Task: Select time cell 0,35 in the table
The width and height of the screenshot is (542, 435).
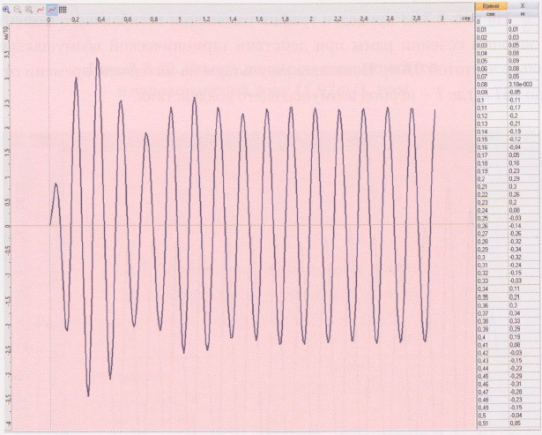Action: pyautogui.click(x=492, y=297)
